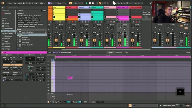Select Plug-ins in the library
This screenshot has width=192, height=108.
click(x=7, y=39)
